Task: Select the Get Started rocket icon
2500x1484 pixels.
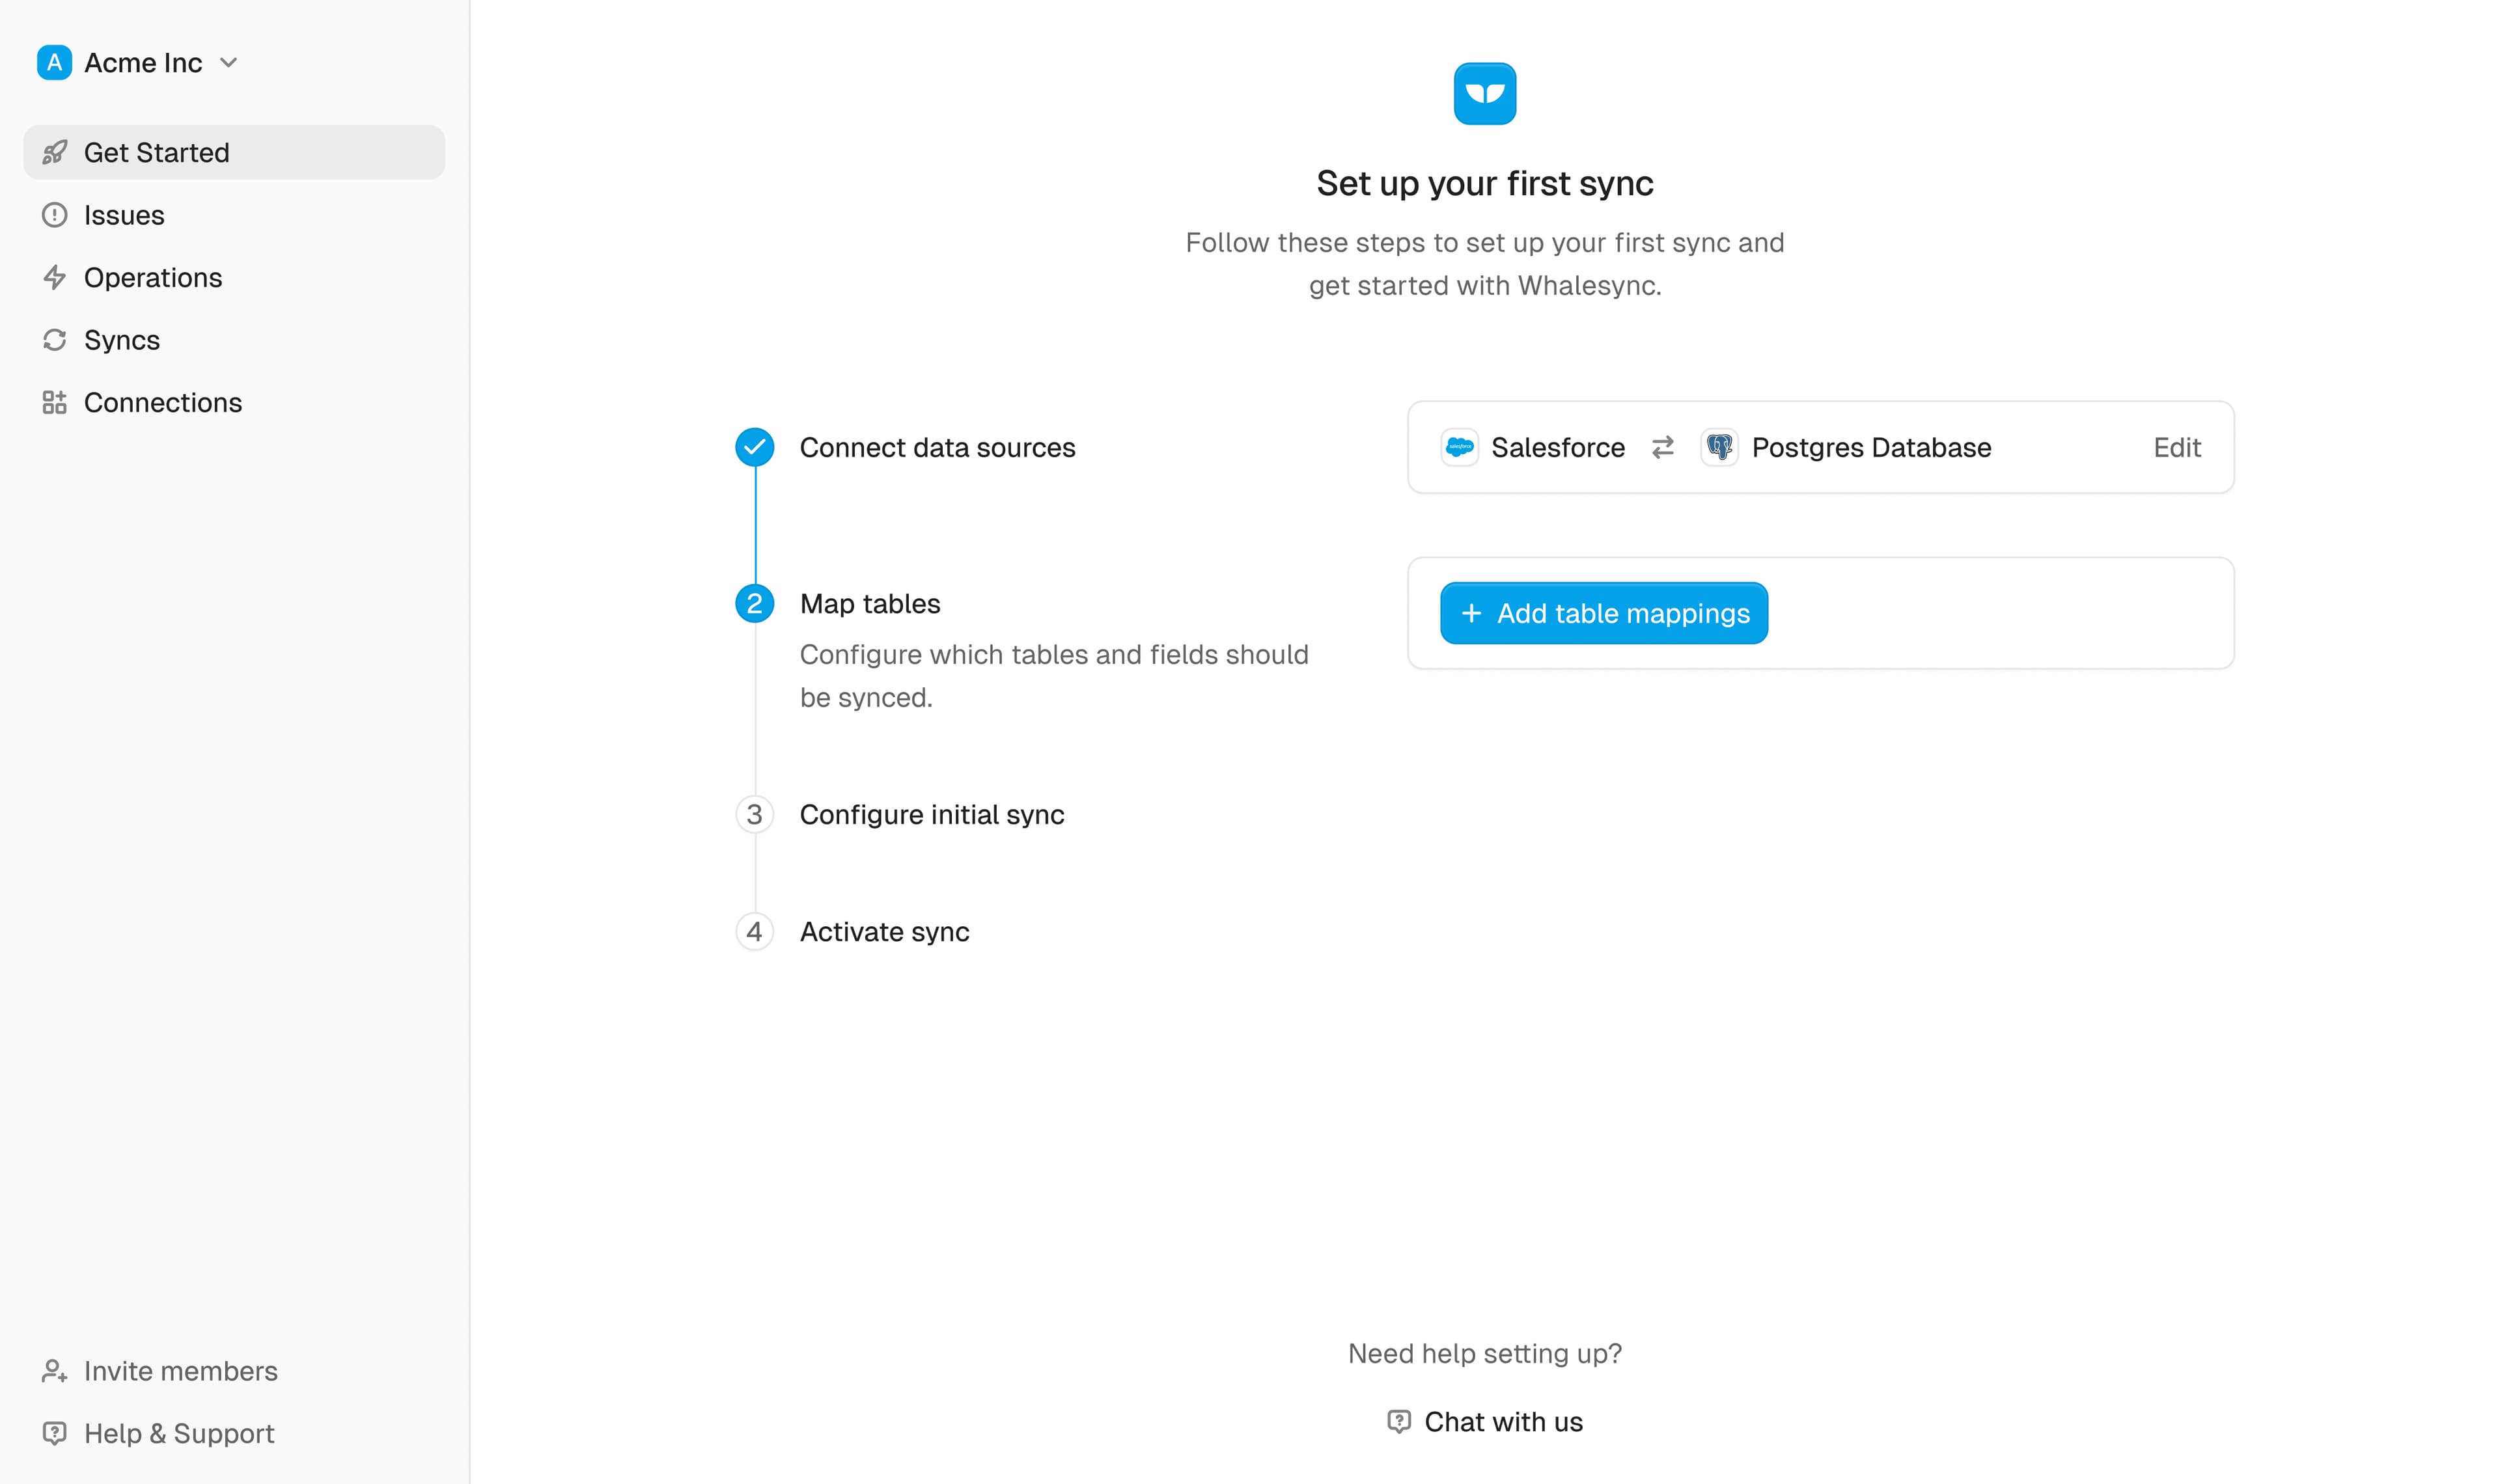Action: coord(55,152)
